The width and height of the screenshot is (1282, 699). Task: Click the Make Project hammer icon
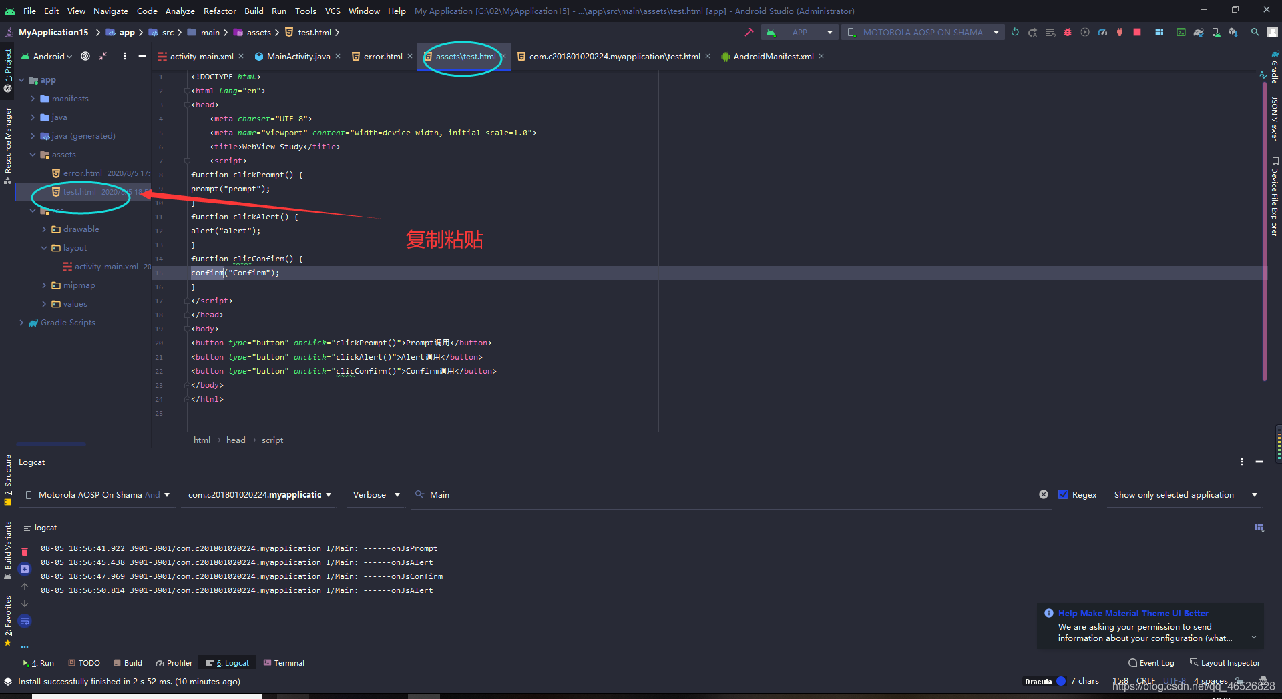(x=749, y=32)
